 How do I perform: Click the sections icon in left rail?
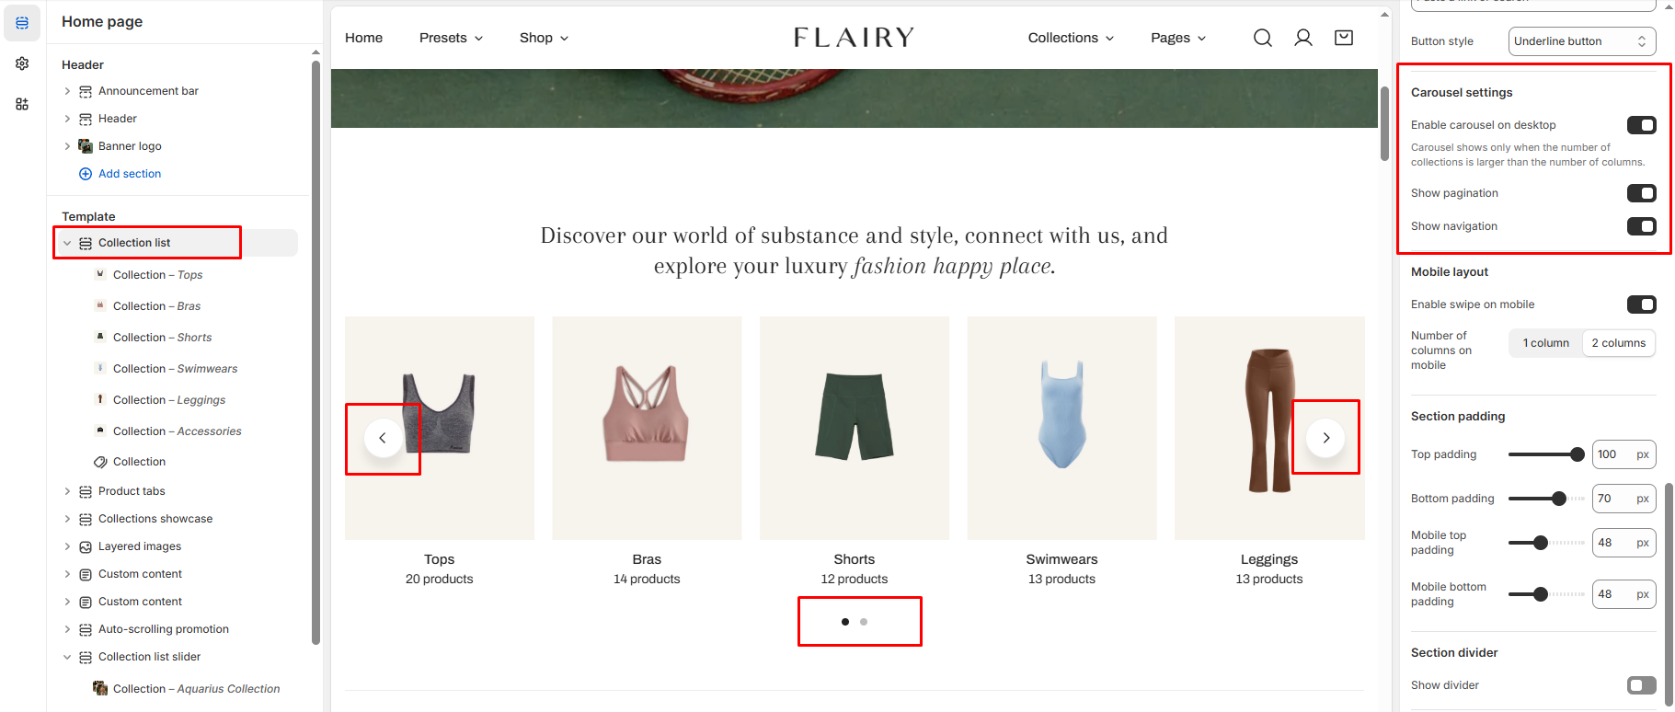(22, 23)
